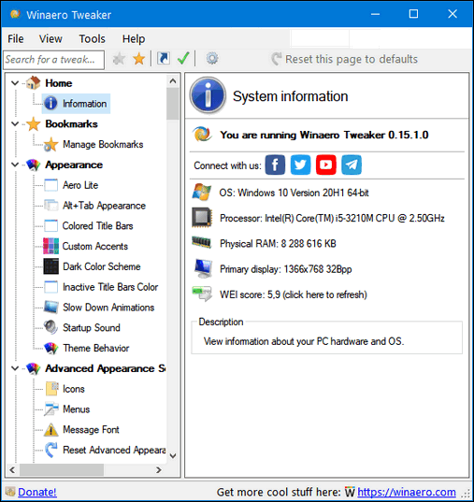This screenshot has width=474, height=502.
Task: Collapse the Appearance tree node
Action: (x=15, y=165)
